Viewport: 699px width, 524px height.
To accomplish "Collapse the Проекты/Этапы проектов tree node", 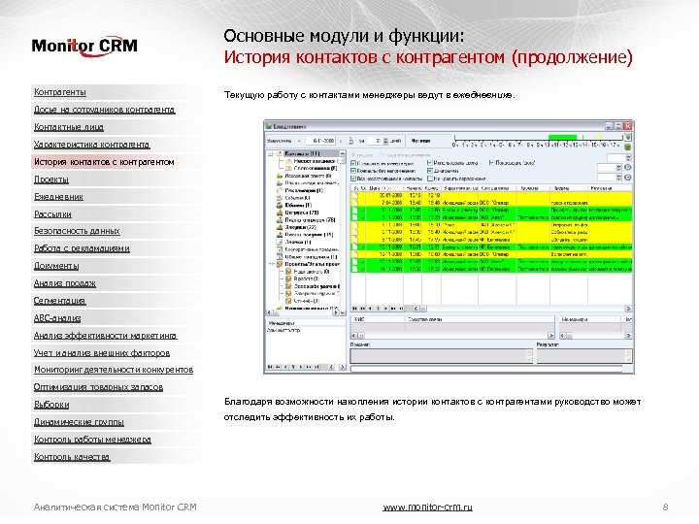I will (x=270, y=264).
